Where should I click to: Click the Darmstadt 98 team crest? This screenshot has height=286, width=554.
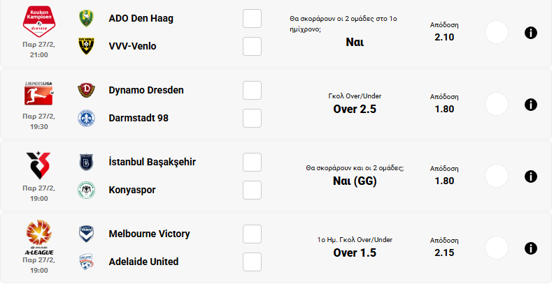coord(87,118)
